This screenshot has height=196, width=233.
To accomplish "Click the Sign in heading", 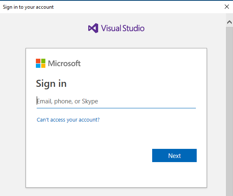I will pos(51,84).
